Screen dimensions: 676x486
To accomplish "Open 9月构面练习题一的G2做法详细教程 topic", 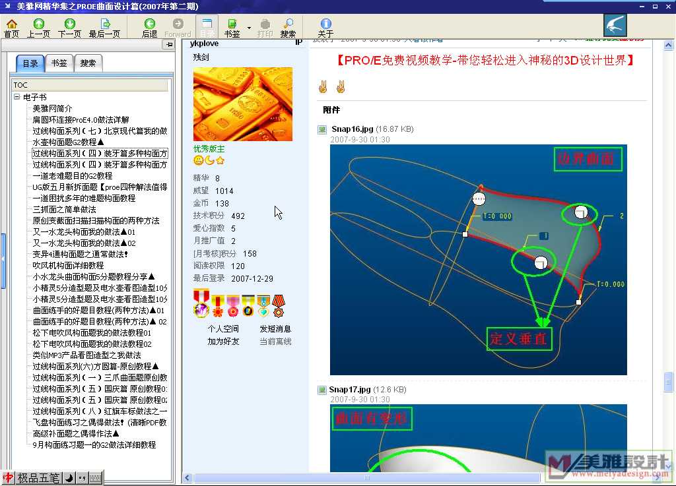I will point(94,444).
